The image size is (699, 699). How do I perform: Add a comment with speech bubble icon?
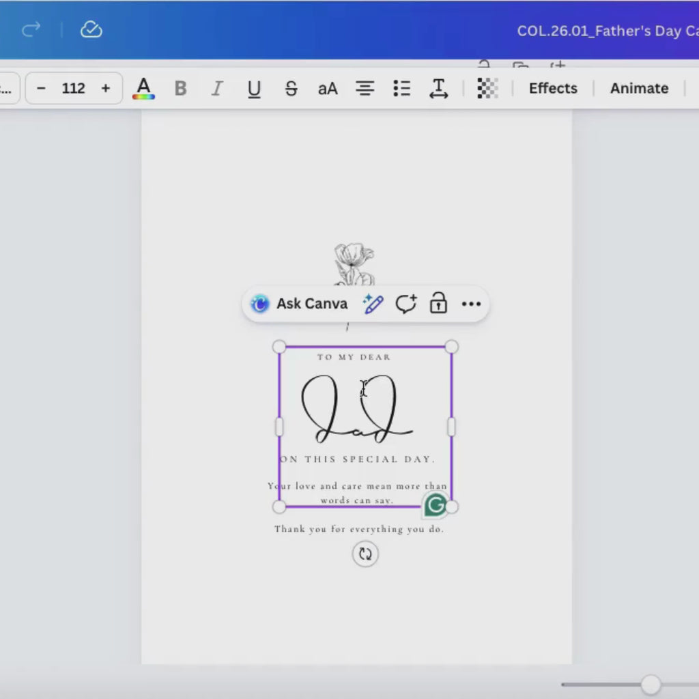(405, 304)
